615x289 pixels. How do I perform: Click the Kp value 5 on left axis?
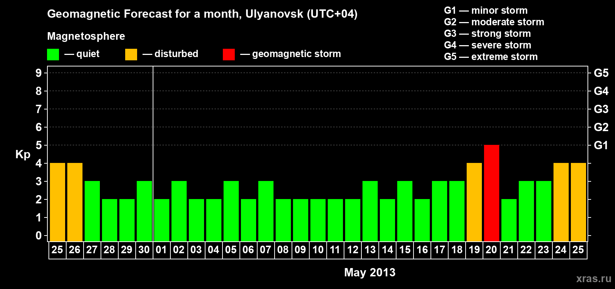[39, 145]
